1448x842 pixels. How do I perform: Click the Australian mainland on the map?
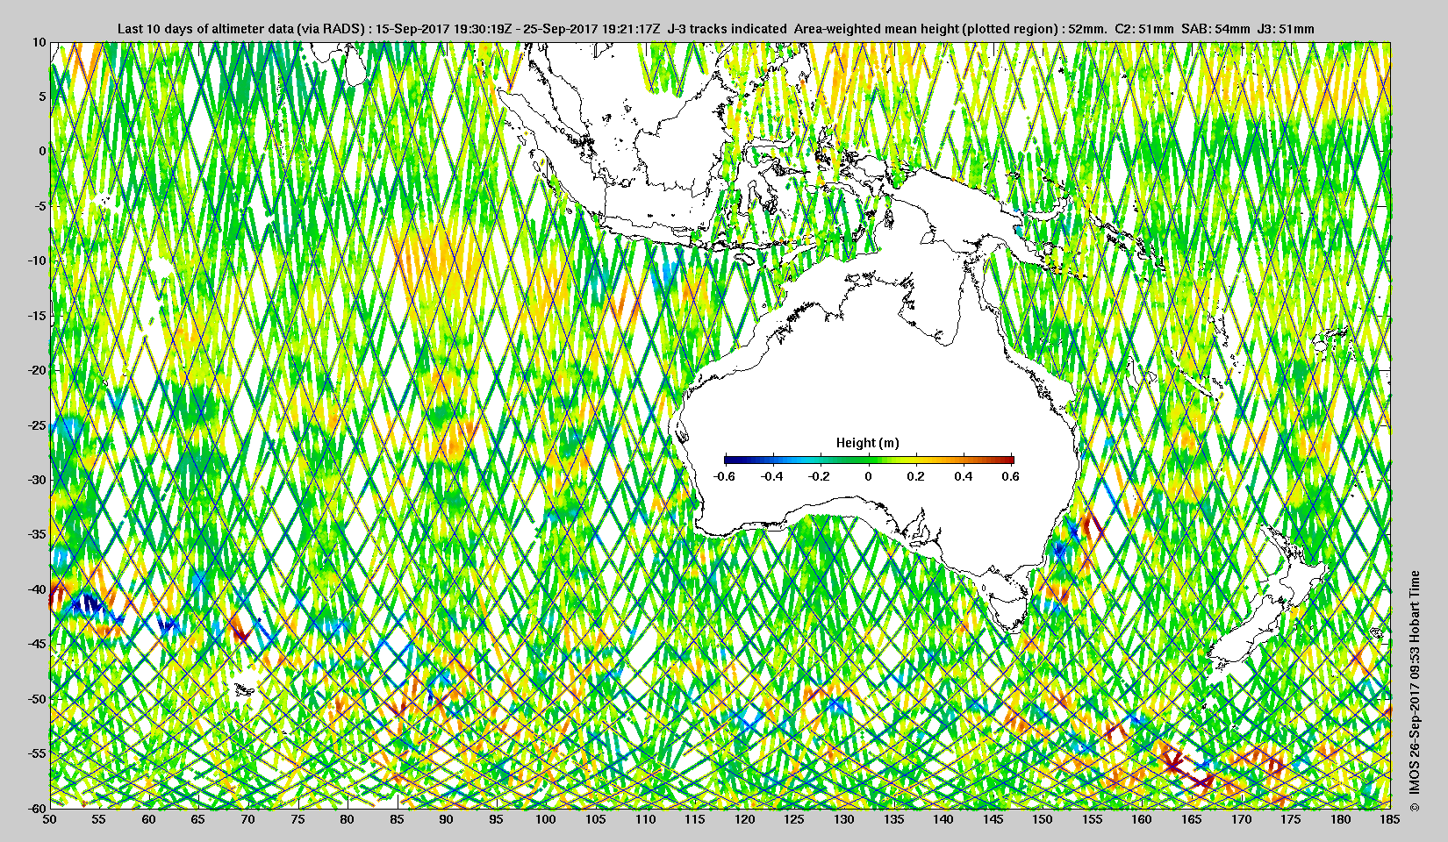tap(878, 386)
